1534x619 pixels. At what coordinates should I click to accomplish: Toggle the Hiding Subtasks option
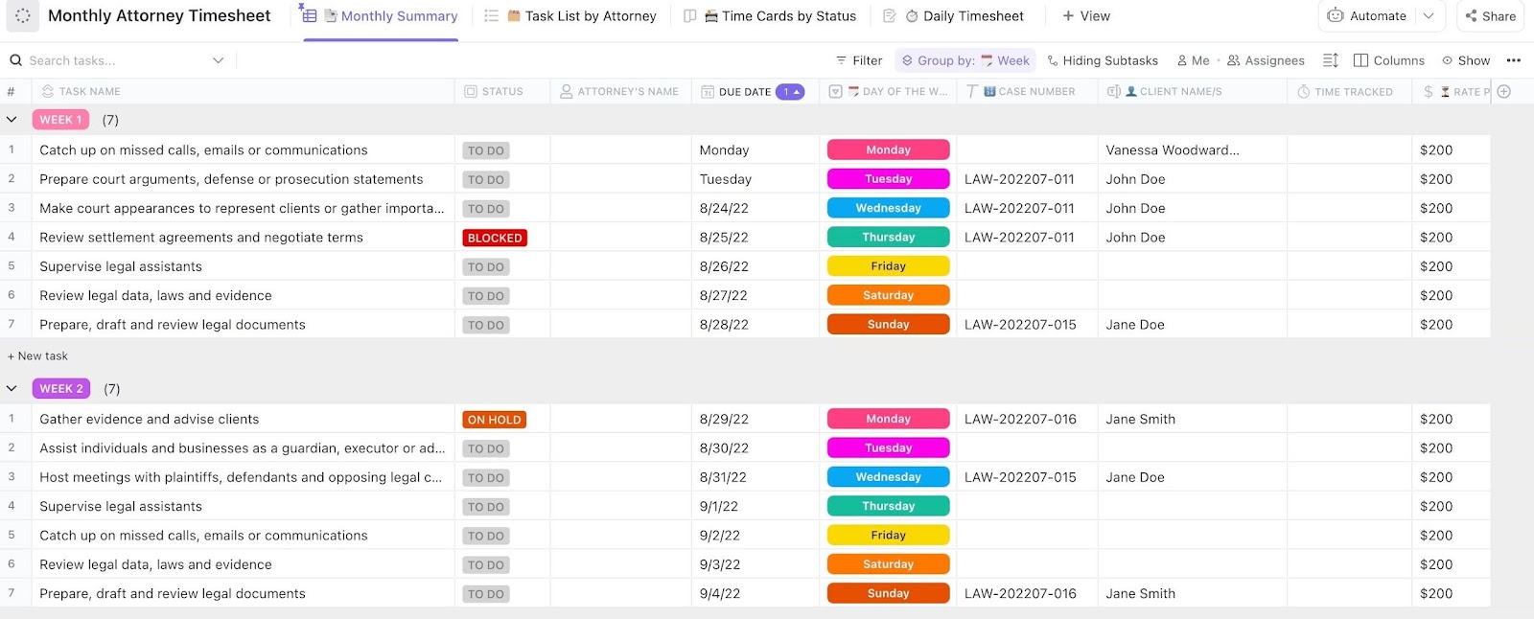[x=1102, y=60]
